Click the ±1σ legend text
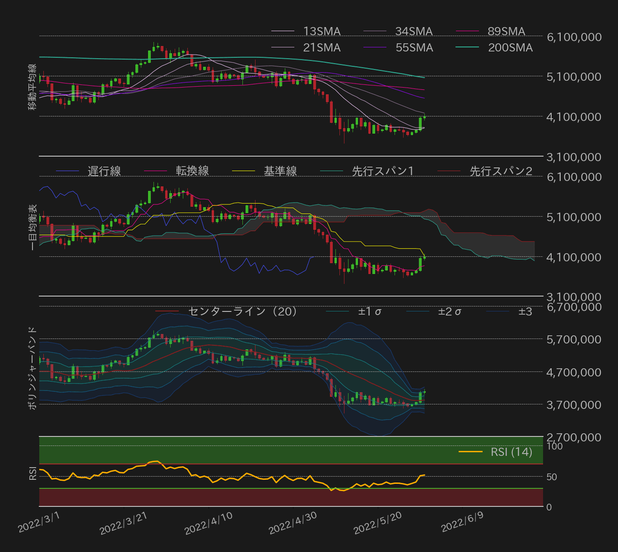The height and width of the screenshot is (552, 618). [x=371, y=311]
